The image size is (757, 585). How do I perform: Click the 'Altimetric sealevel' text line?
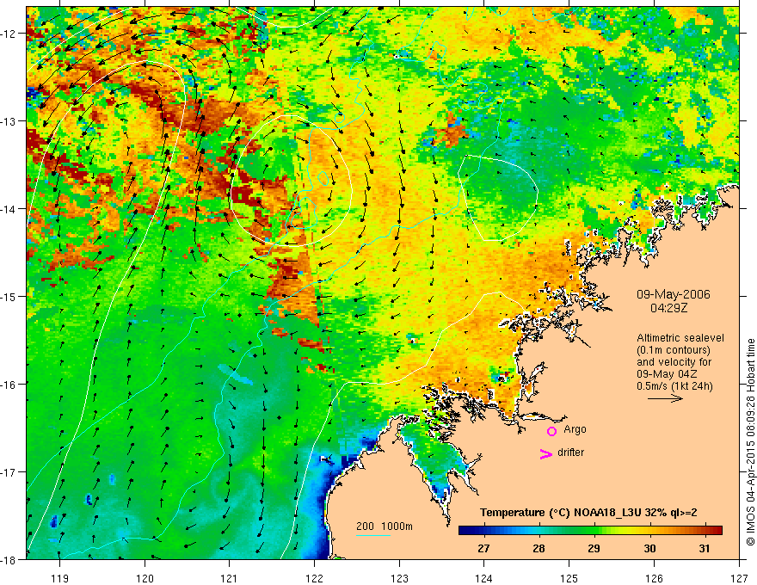pyautogui.click(x=680, y=338)
